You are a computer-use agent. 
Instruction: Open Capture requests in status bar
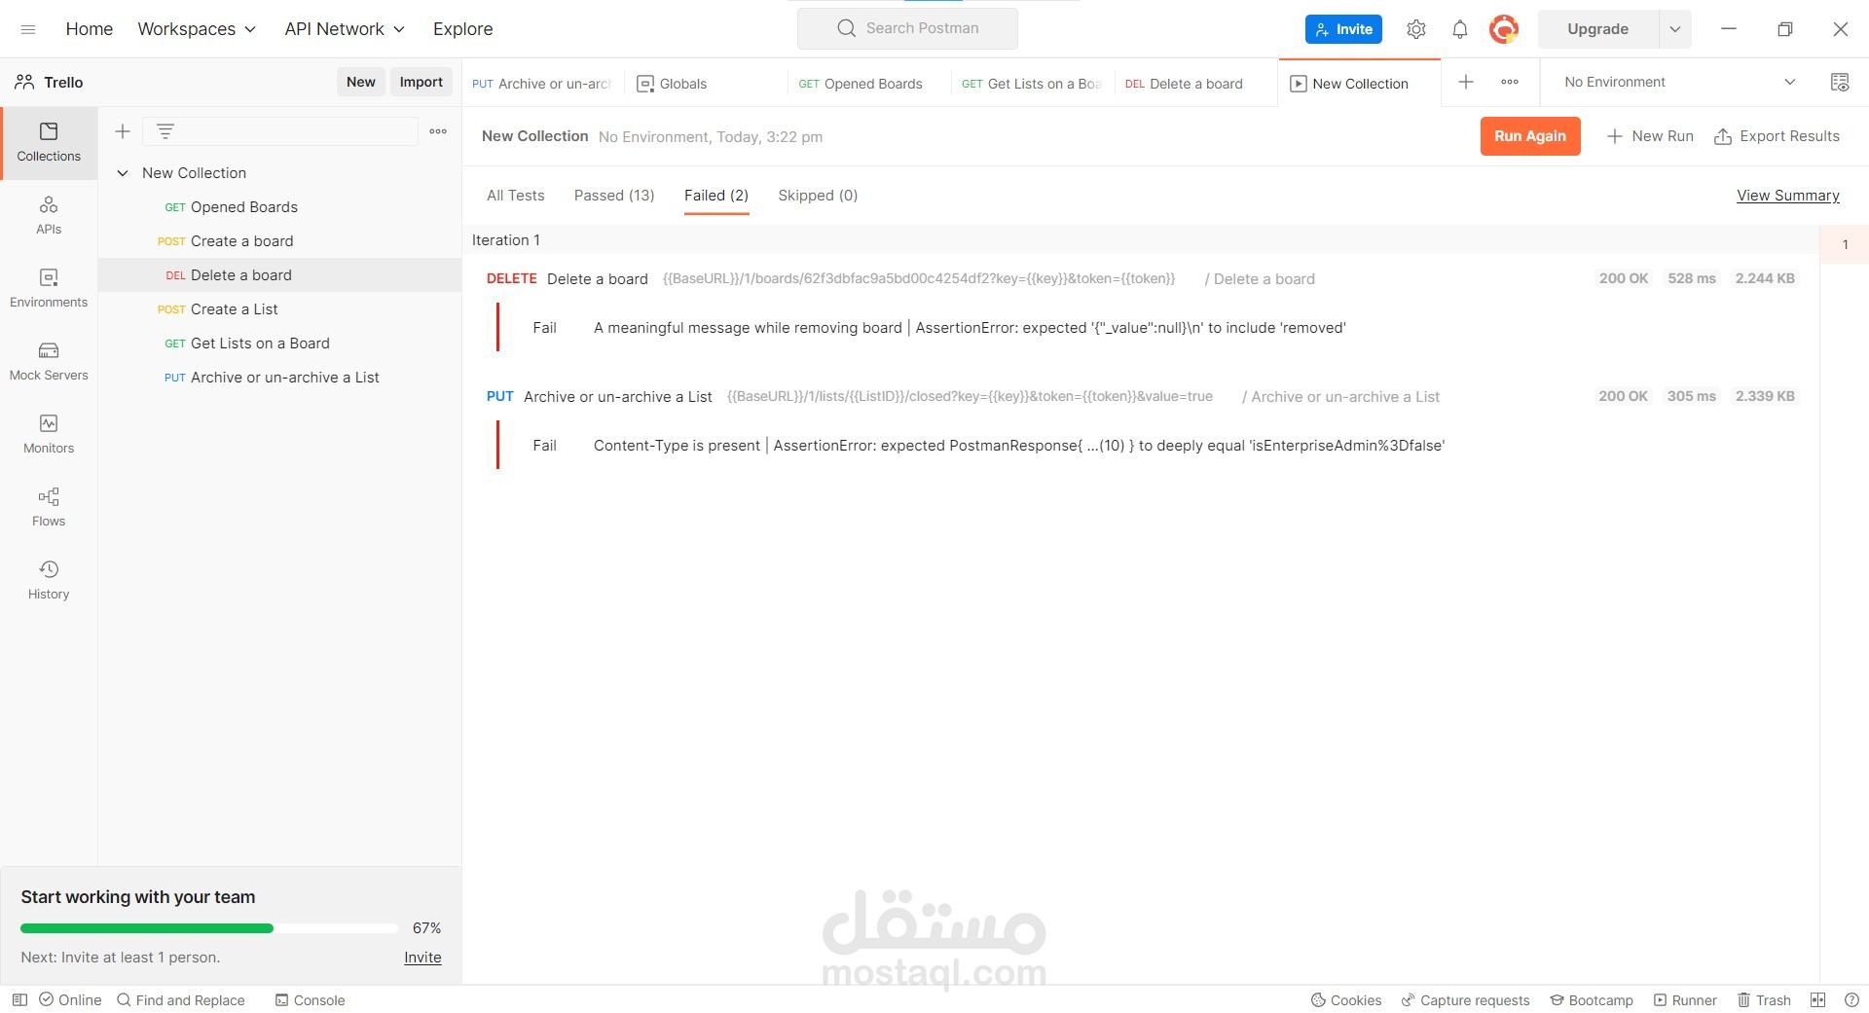[1465, 999]
